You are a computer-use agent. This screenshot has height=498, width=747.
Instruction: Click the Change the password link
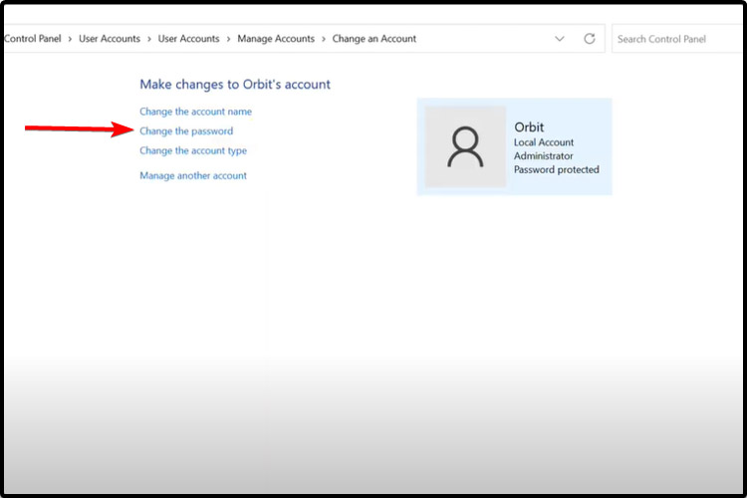coord(186,131)
